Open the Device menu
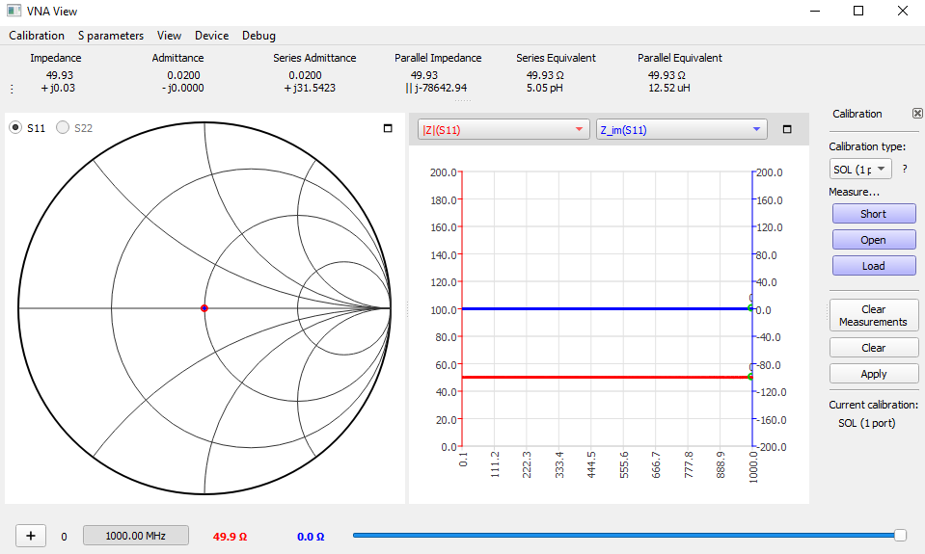The image size is (925, 554). pyautogui.click(x=211, y=36)
